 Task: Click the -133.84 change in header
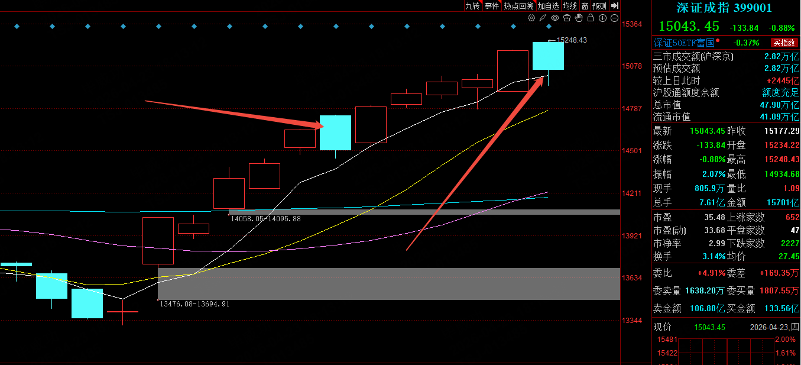(744, 28)
